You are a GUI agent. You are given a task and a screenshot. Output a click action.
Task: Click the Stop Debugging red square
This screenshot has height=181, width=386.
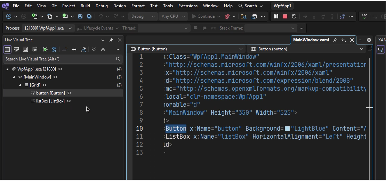pos(285,16)
